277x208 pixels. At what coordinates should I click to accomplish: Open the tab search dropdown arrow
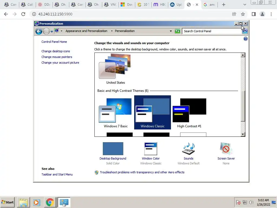[245, 5]
